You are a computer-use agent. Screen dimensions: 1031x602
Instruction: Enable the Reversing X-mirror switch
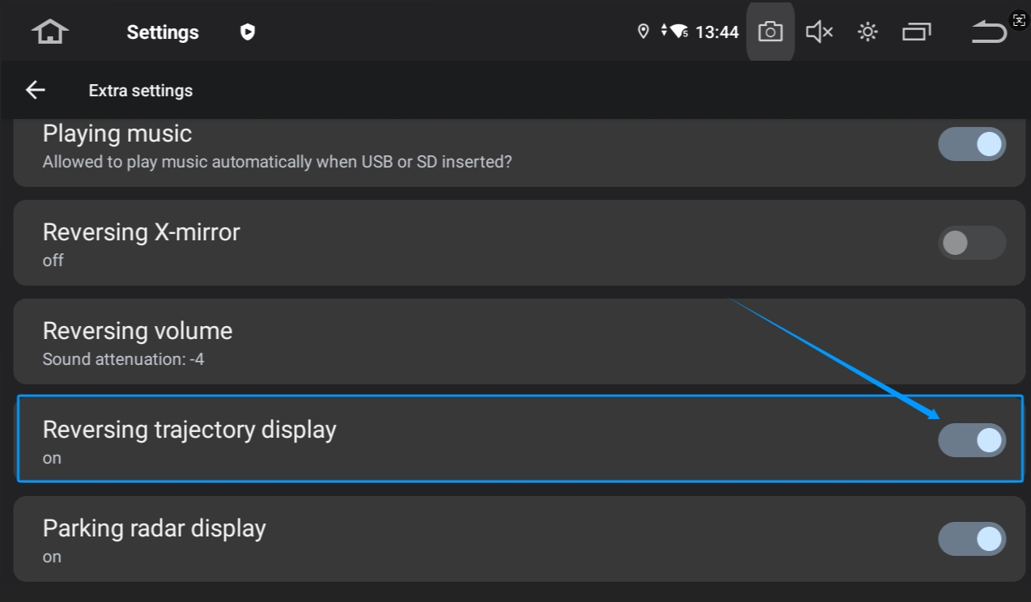coord(972,243)
